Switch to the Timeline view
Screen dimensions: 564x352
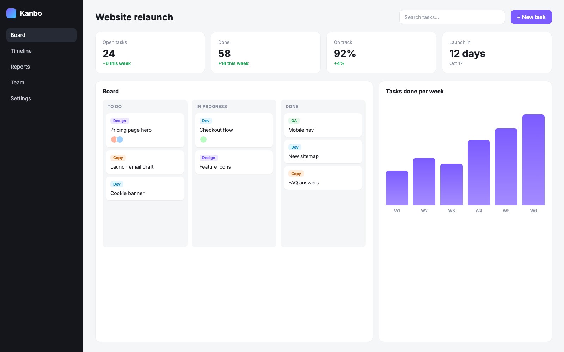(42, 51)
